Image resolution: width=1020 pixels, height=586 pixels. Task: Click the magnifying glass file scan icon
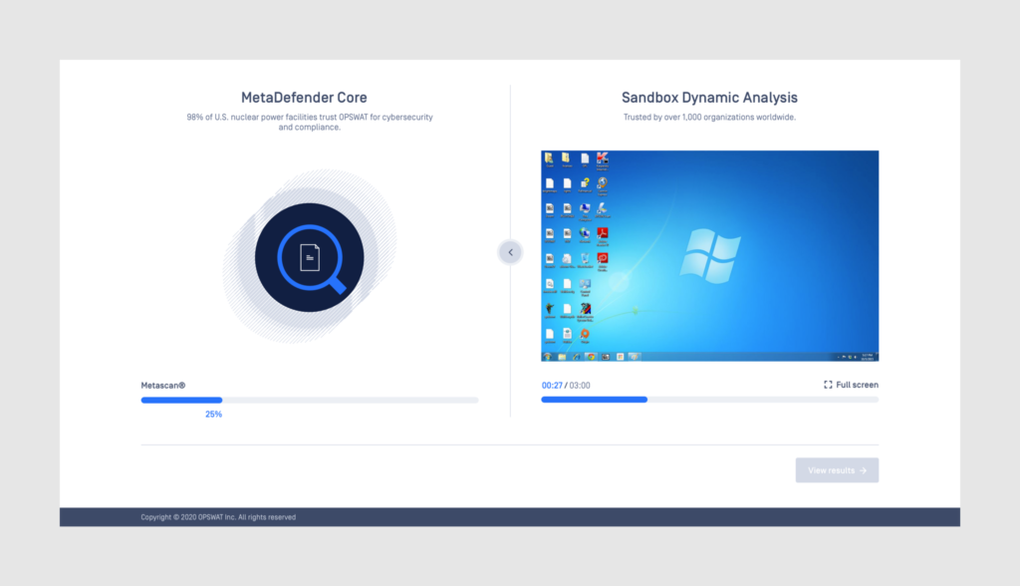pyautogui.click(x=310, y=257)
